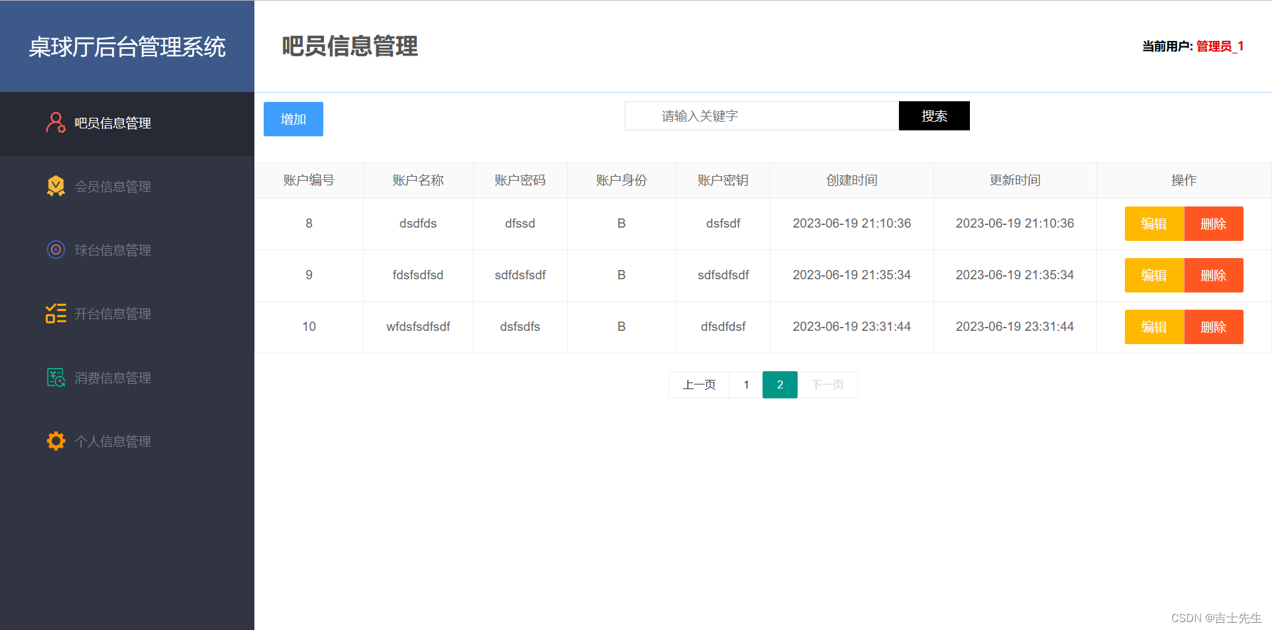This screenshot has height=630, width=1272.
Task: Select the 吧员信息管理 staff icon in sidebar
Action: [x=56, y=122]
